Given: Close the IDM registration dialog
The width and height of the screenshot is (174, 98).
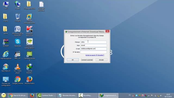Looking at the screenshot, I should [x=107, y=31].
